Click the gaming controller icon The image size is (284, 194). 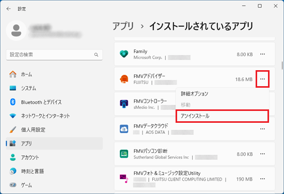[x=13, y=185]
